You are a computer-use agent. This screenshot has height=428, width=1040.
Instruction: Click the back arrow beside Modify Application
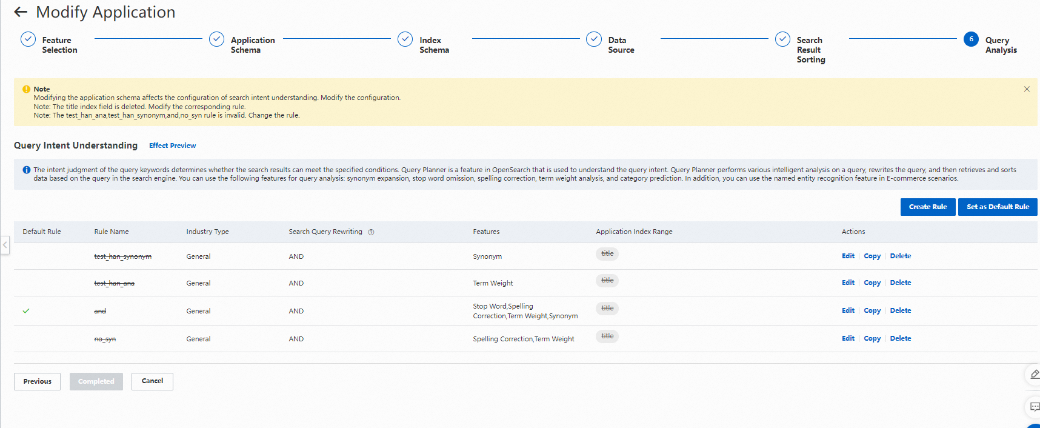[x=21, y=12]
